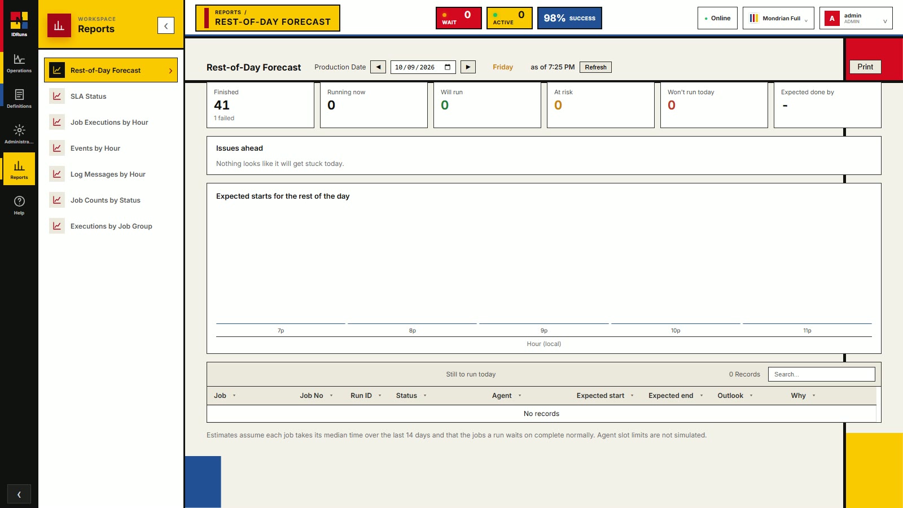Image resolution: width=903 pixels, height=508 pixels.
Task: Click the Print button
Action: [865, 67]
